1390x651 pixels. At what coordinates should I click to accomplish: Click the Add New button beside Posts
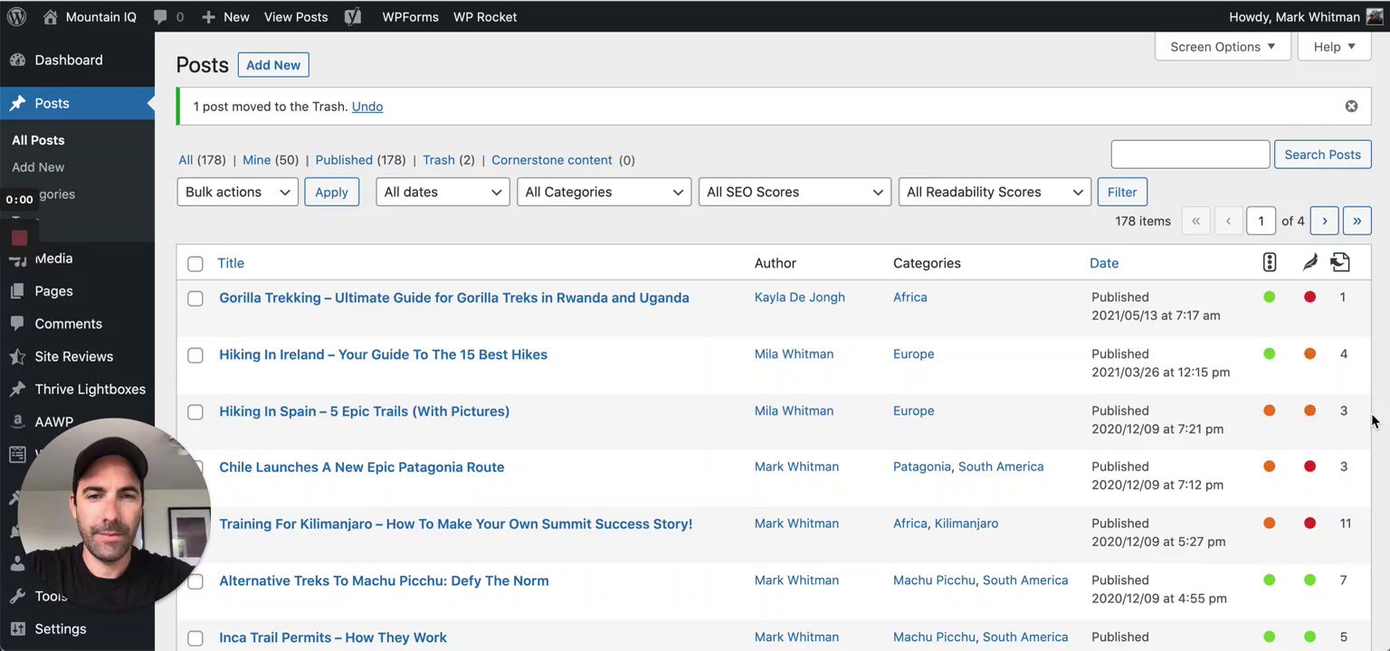coord(273,65)
